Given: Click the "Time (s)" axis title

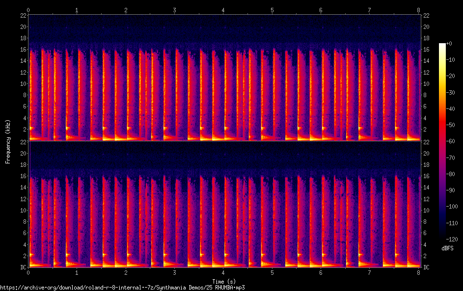Looking at the screenshot, I should (x=224, y=282).
